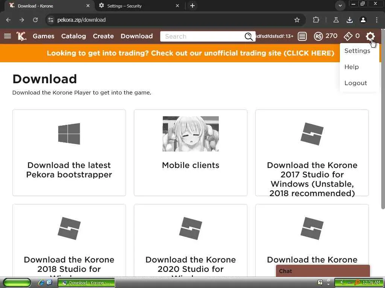Open the browser extensions puzzle icon
The image size is (385, 288).
click(316, 20)
